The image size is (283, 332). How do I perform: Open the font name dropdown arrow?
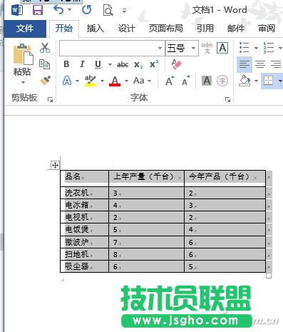160,48
